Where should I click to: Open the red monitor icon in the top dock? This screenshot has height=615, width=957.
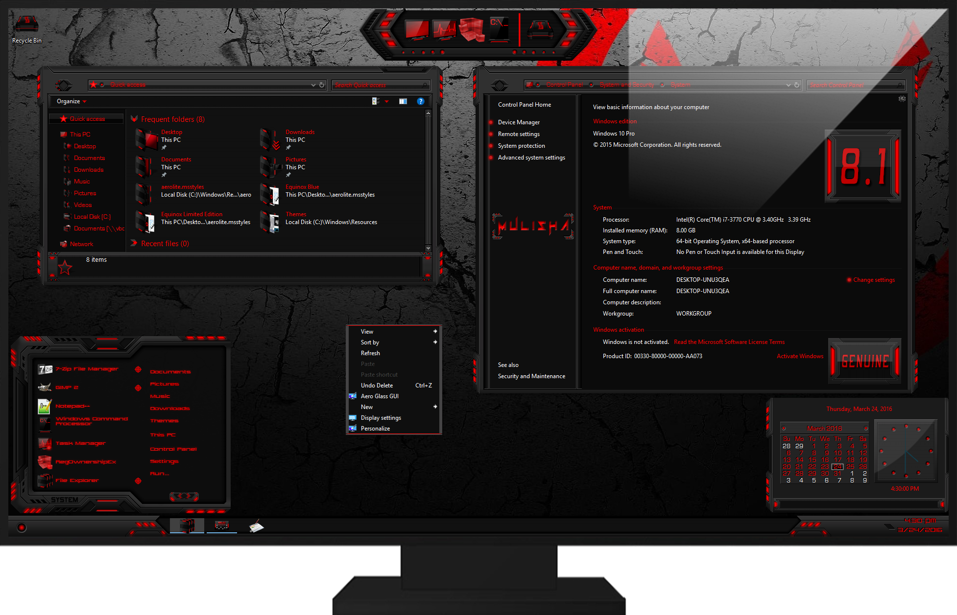click(x=417, y=29)
